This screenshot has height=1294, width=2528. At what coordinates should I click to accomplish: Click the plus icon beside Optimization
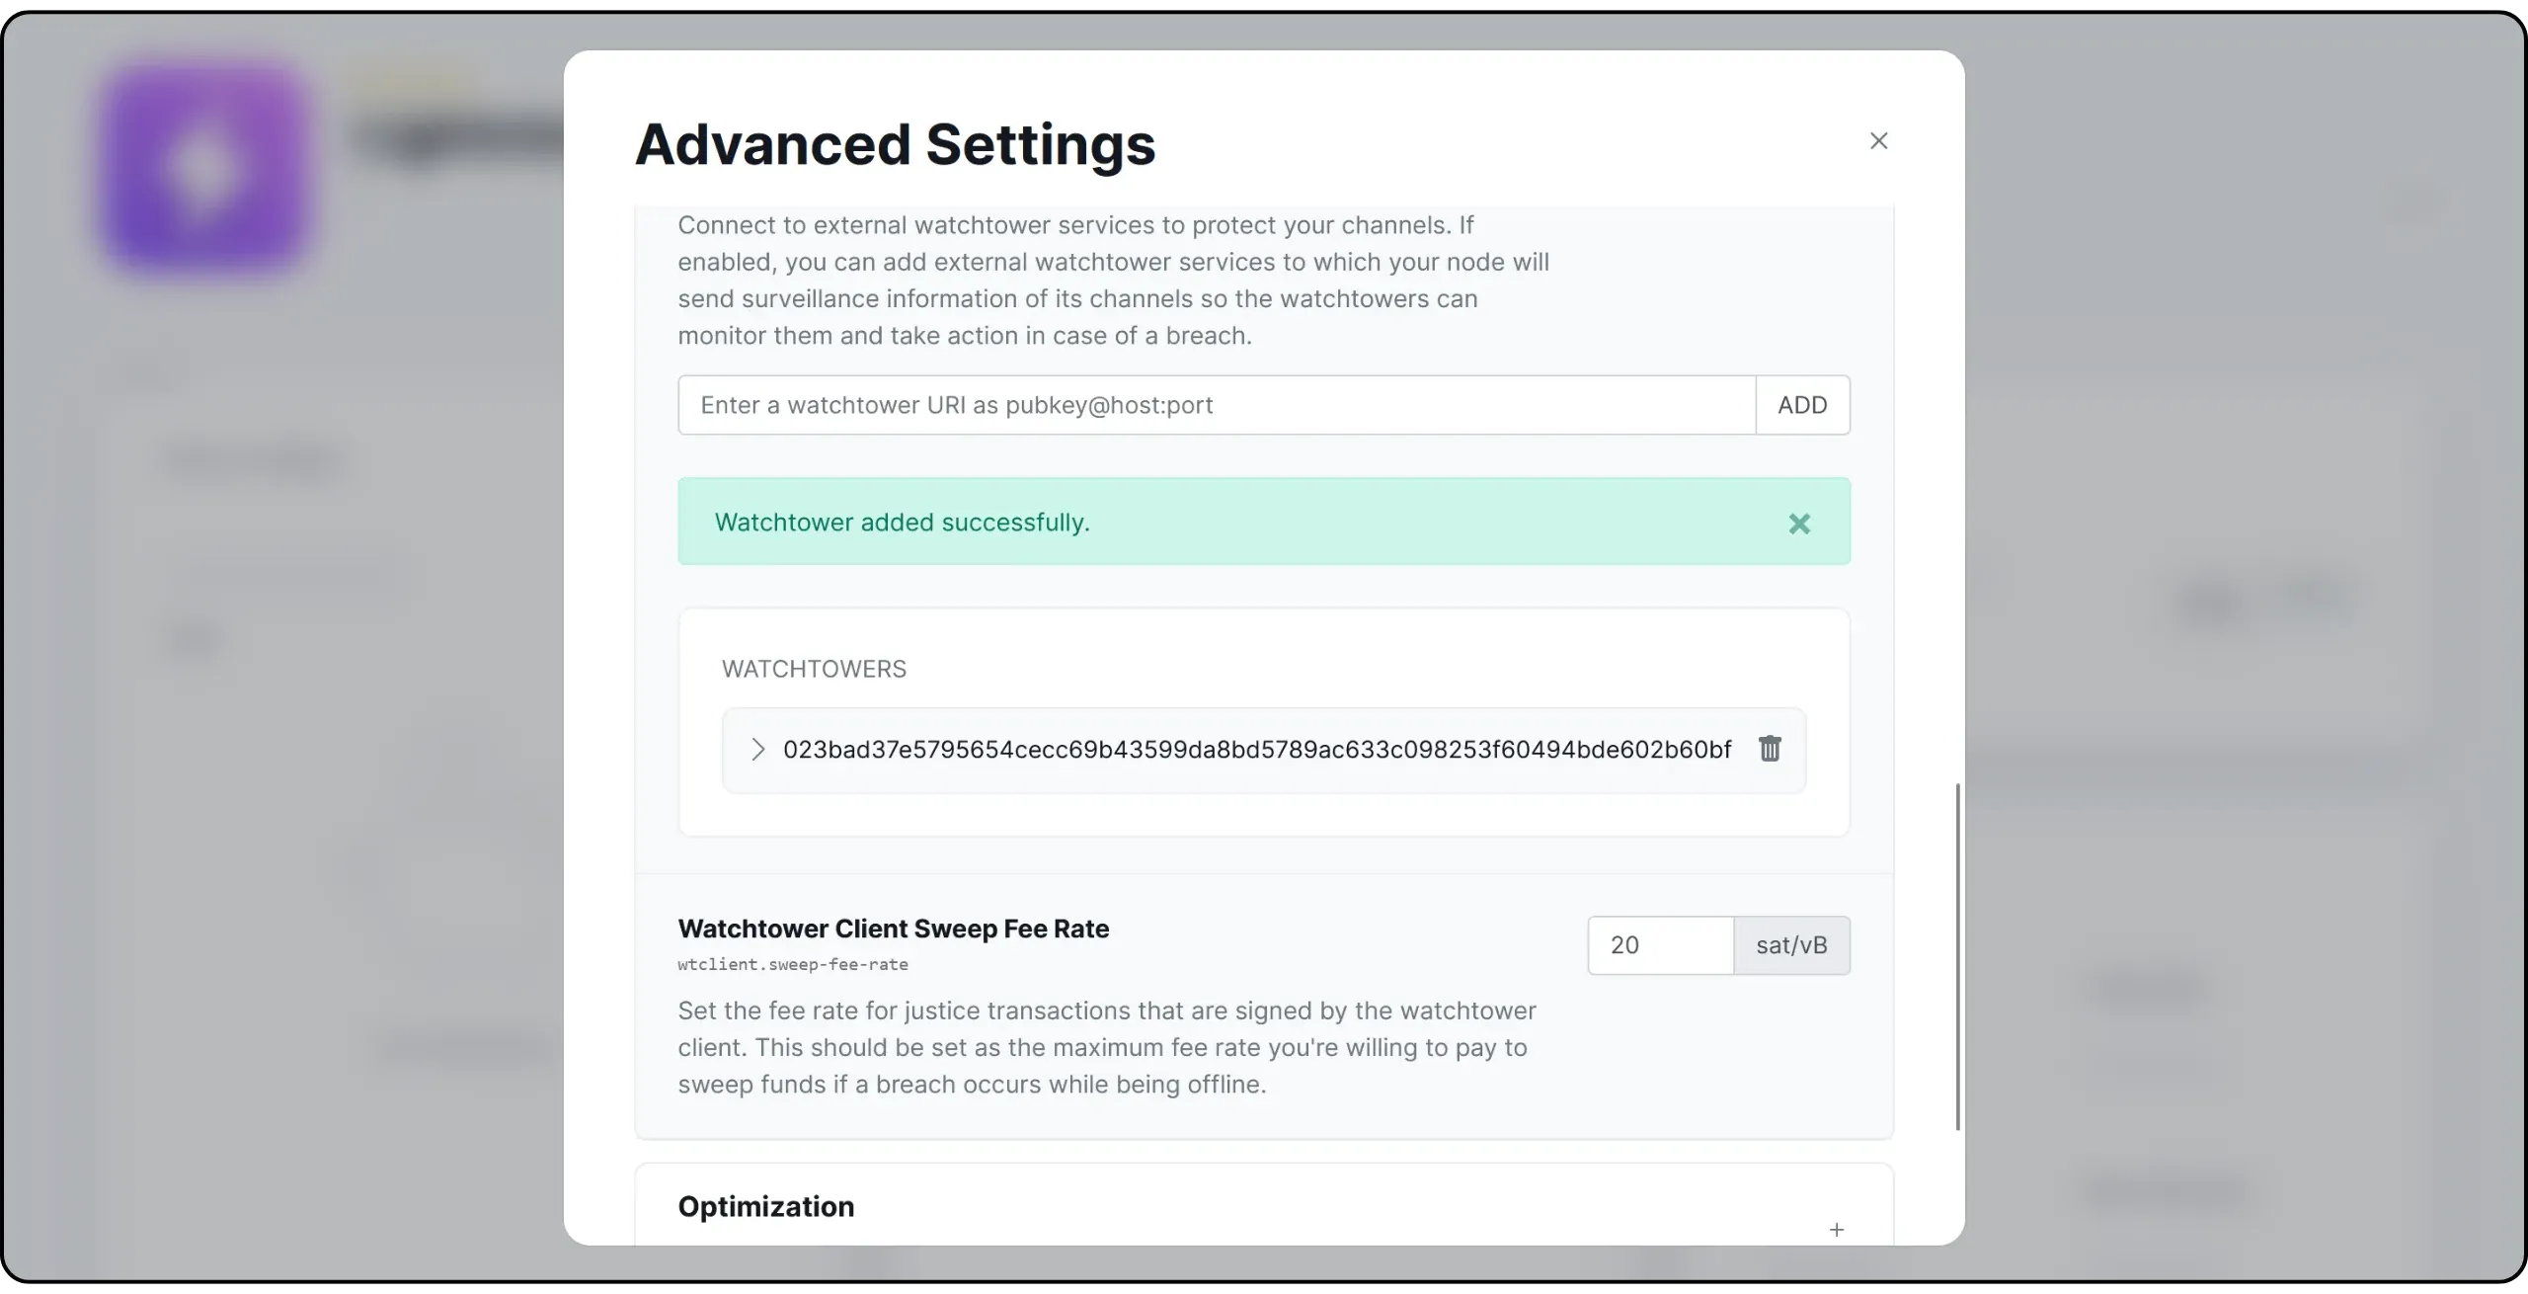click(1836, 1229)
